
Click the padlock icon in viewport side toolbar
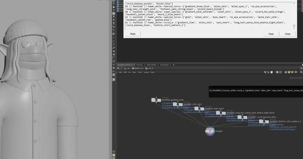point(114,7)
